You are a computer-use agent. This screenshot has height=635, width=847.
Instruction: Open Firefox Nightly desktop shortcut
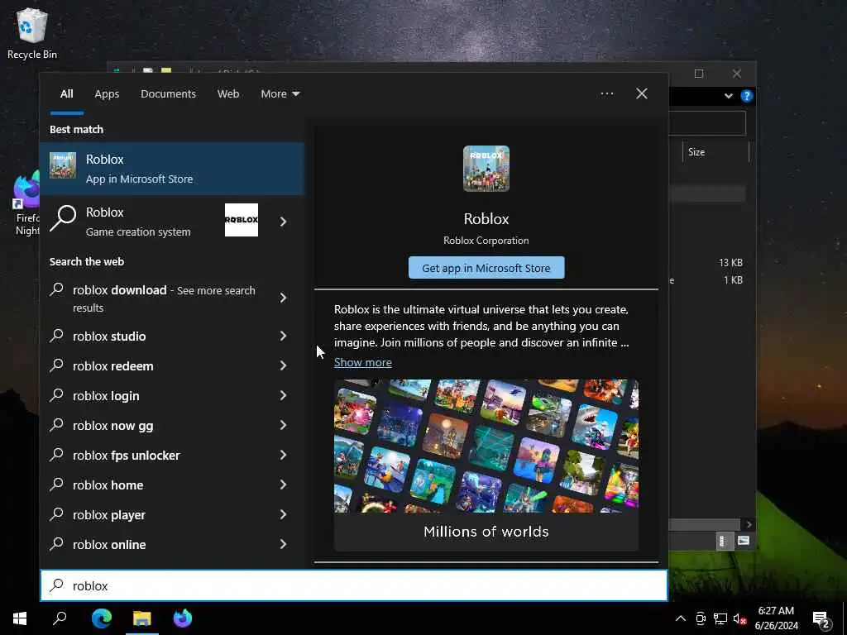pos(27,203)
